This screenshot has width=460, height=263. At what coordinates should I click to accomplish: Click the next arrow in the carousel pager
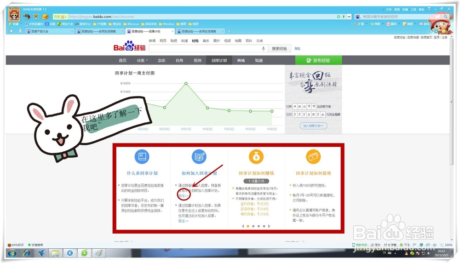[269, 226]
